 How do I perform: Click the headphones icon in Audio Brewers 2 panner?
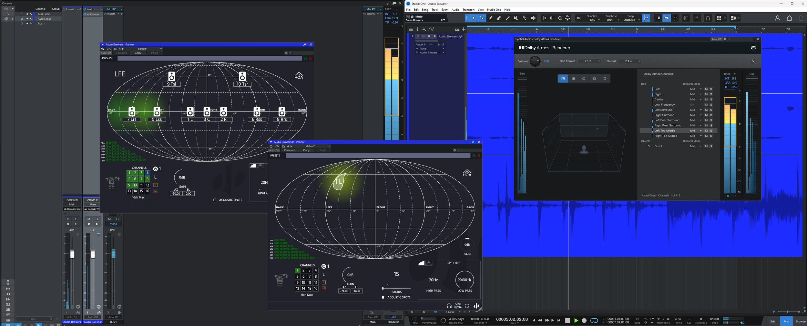(x=449, y=306)
